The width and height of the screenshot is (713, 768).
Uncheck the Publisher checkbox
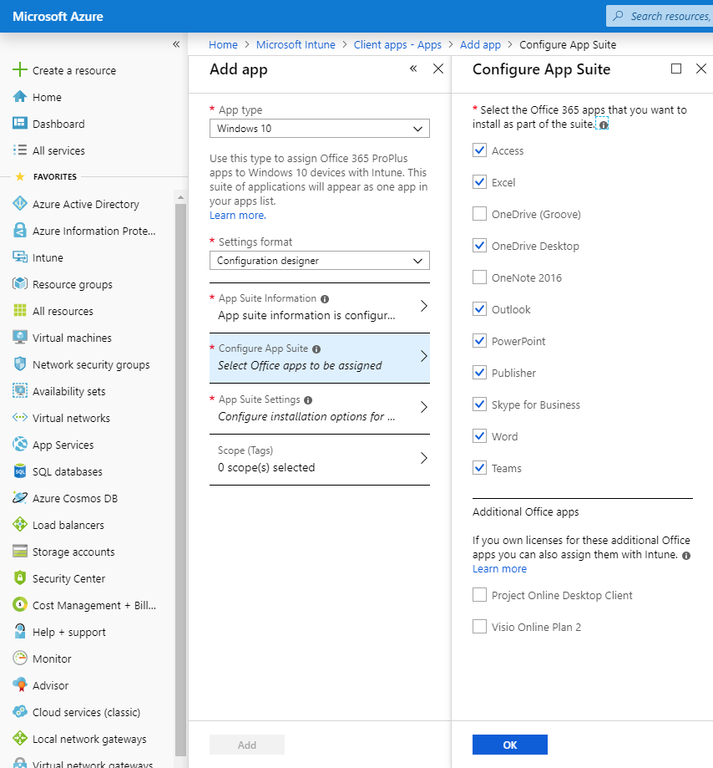(x=479, y=372)
